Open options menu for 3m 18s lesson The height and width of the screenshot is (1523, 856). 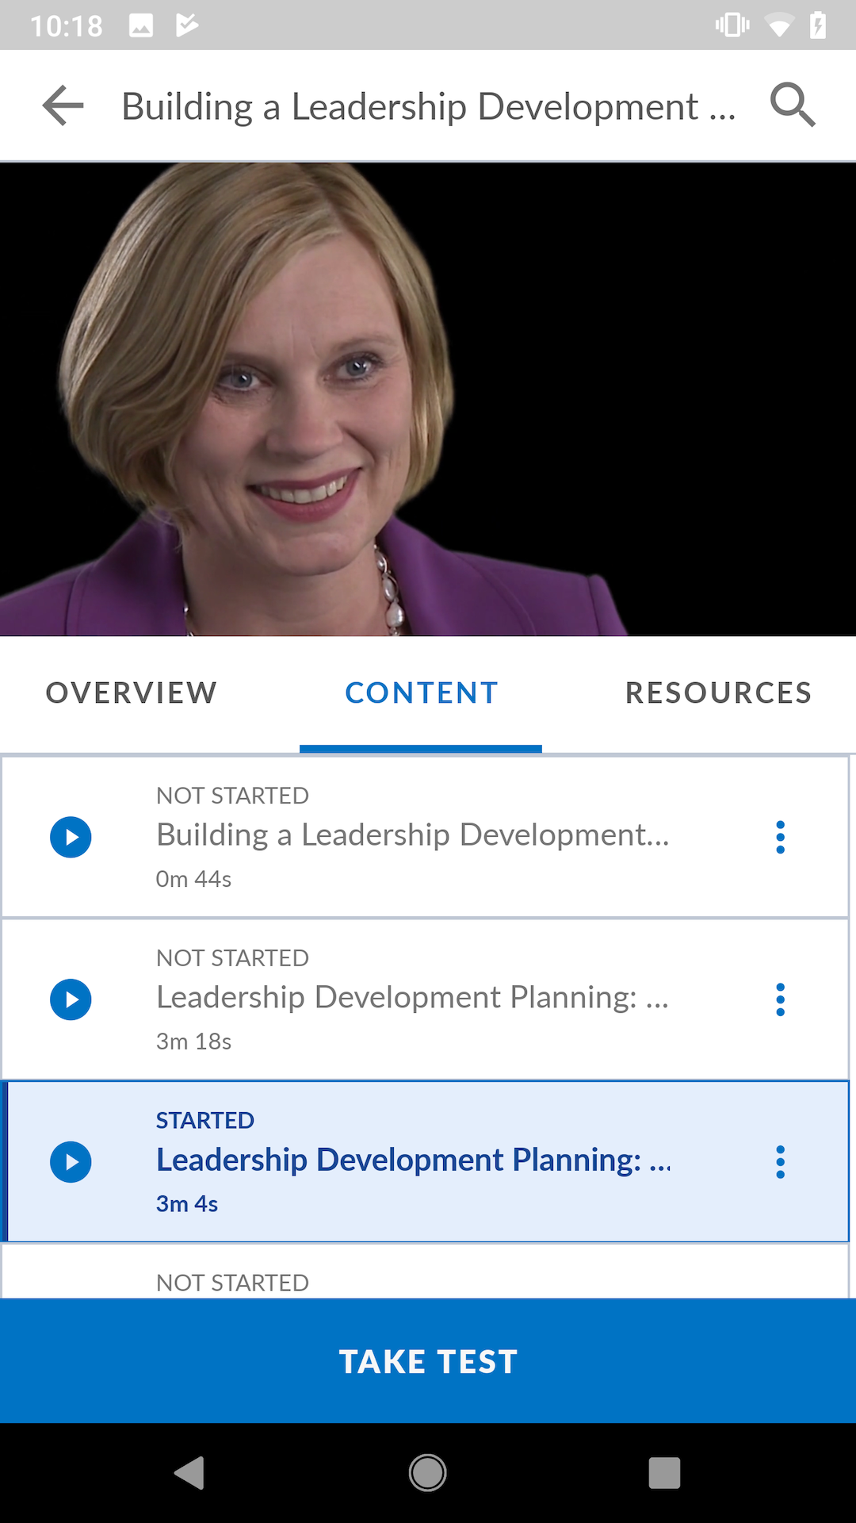click(x=781, y=999)
